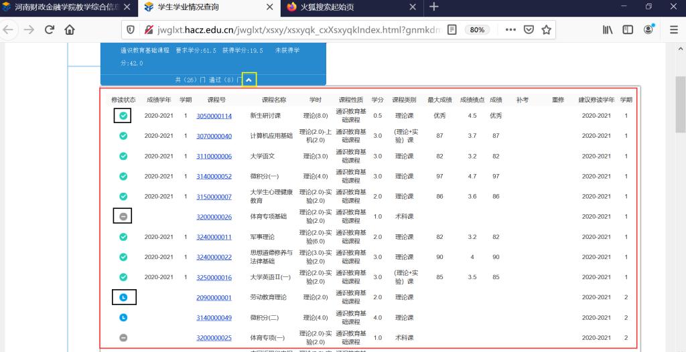The height and width of the screenshot is (352, 686).
Task: Click the vertical scrollbar thumb
Action: coord(681,104)
